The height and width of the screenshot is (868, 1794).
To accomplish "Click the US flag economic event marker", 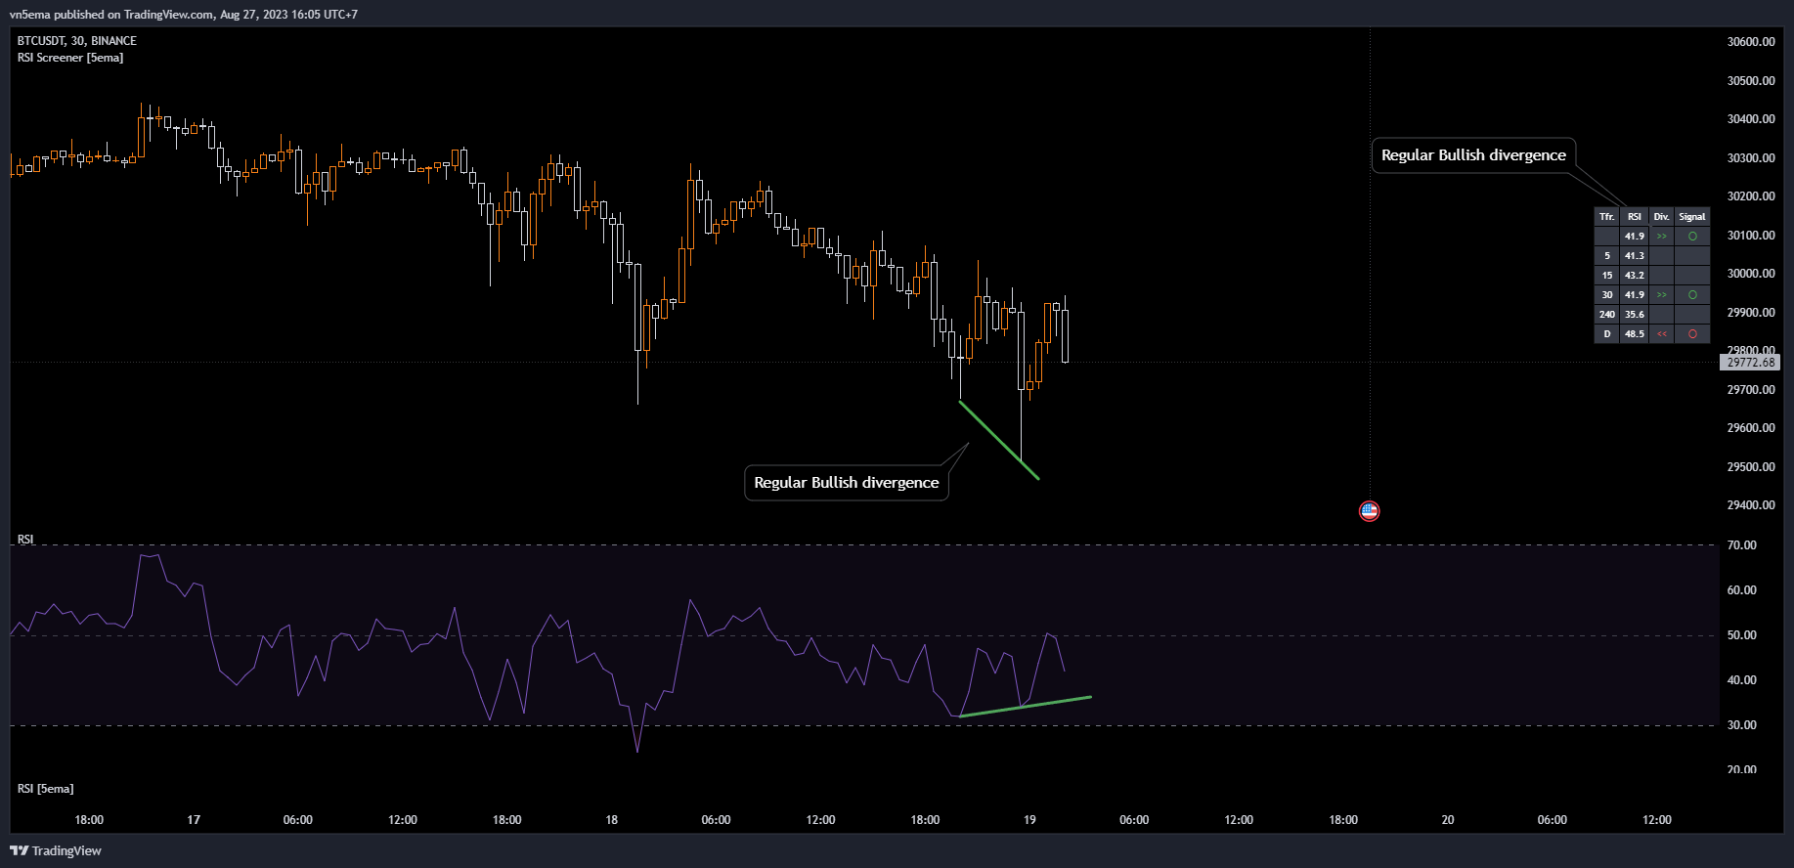I will (x=1370, y=511).
